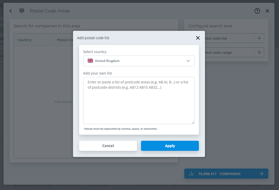Select the Postal Code column header
The image size is (279, 190).
coord(65,40)
